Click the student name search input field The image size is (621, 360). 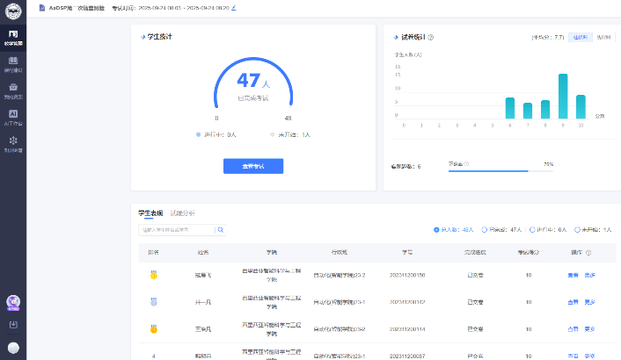coord(177,230)
